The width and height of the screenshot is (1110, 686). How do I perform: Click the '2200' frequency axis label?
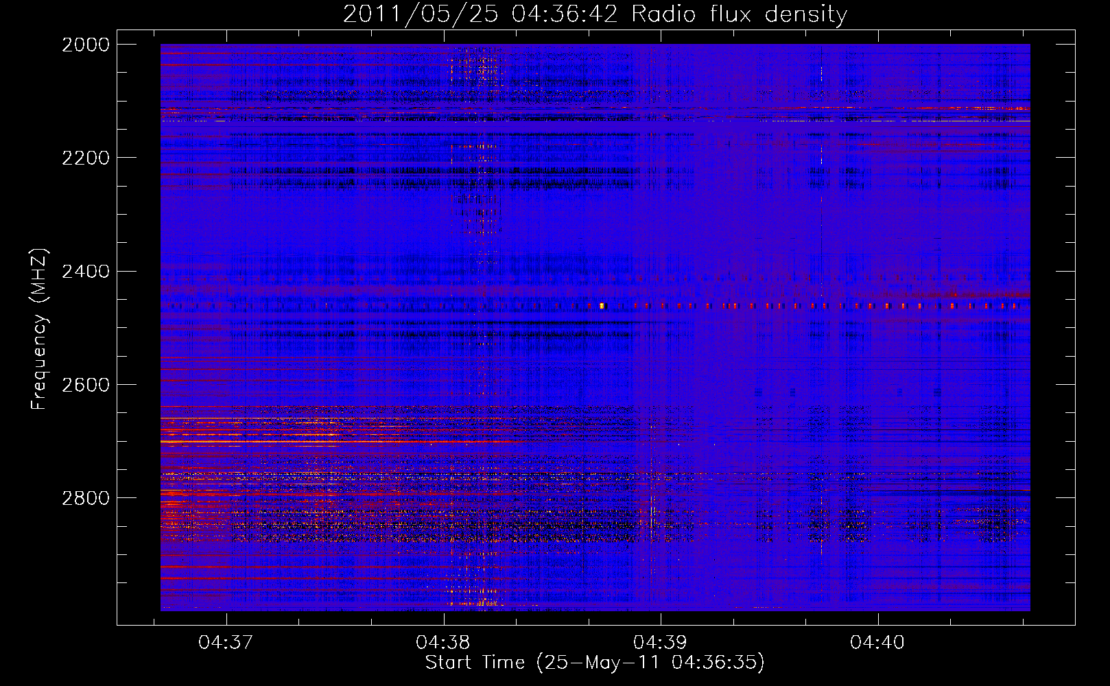point(86,158)
